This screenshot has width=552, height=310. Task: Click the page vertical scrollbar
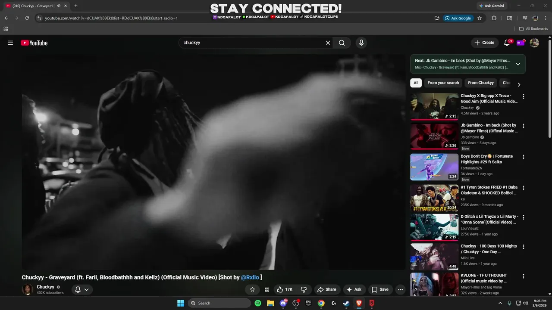pyautogui.click(x=549, y=89)
